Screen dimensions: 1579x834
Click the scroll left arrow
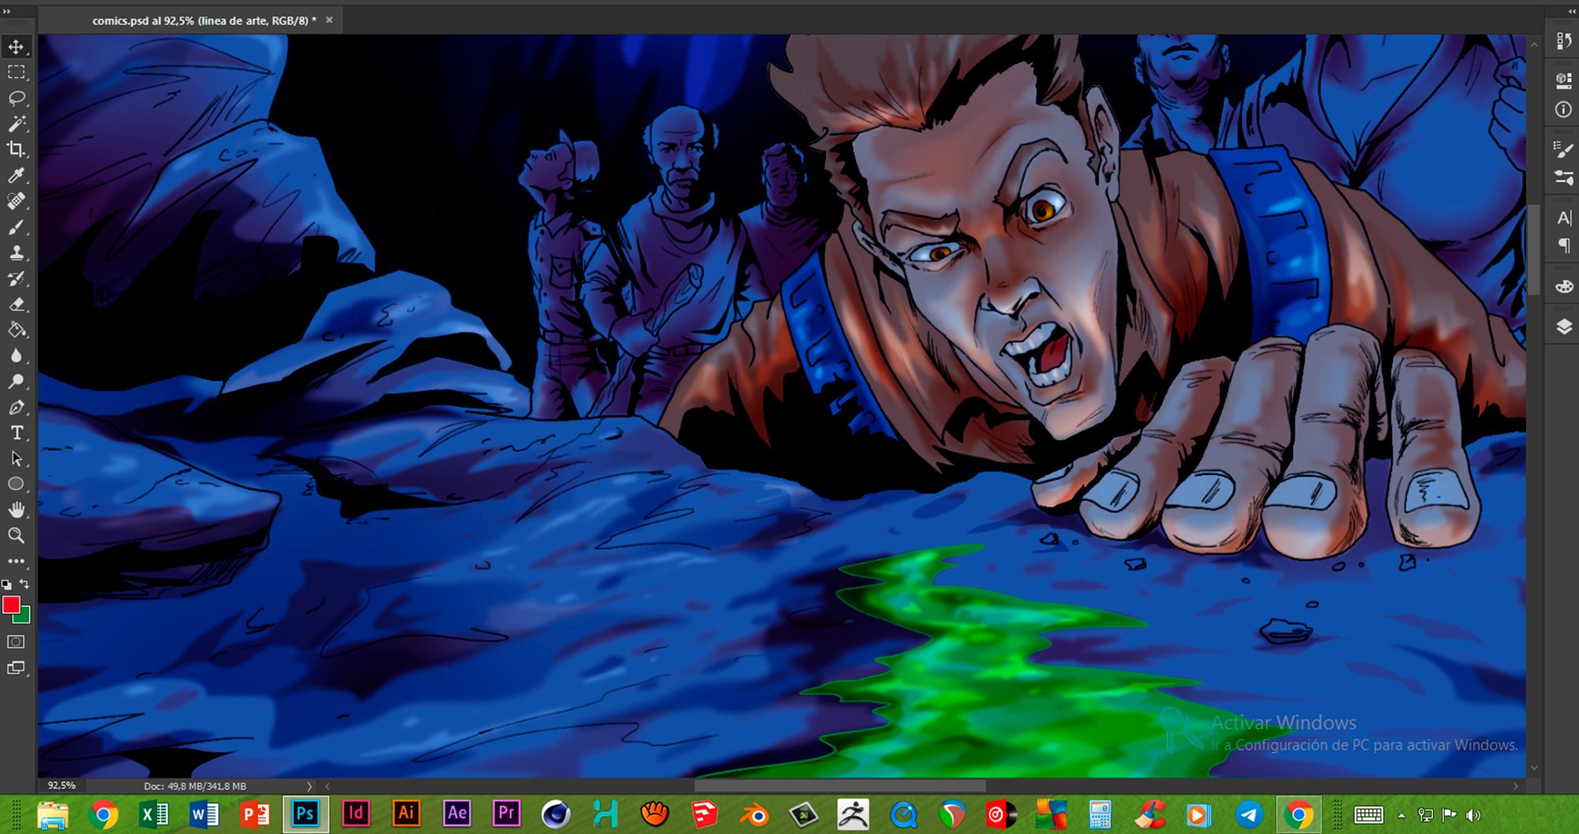[328, 786]
